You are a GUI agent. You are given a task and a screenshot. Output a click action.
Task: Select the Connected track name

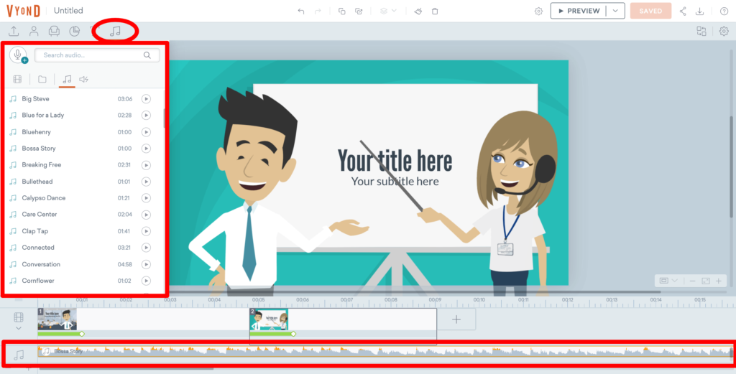pos(38,248)
